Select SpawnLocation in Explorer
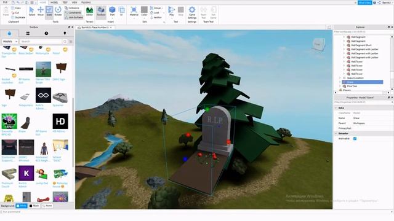This screenshot has height=221, width=394. [x=355, y=78]
